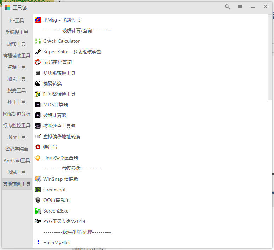Click the IPMsg 飞鸽传书 icon
The image size is (274, 250).
38,20
